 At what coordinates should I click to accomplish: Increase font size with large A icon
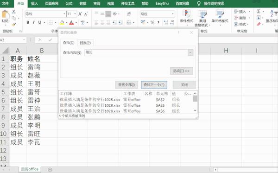80,14
